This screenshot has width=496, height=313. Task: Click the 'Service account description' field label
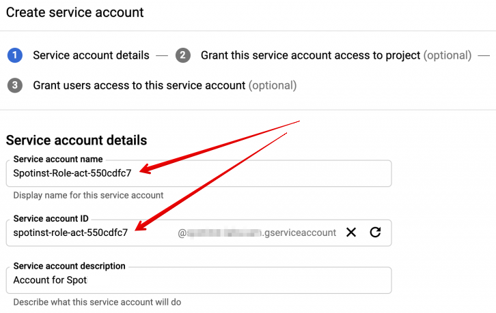click(70, 266)
